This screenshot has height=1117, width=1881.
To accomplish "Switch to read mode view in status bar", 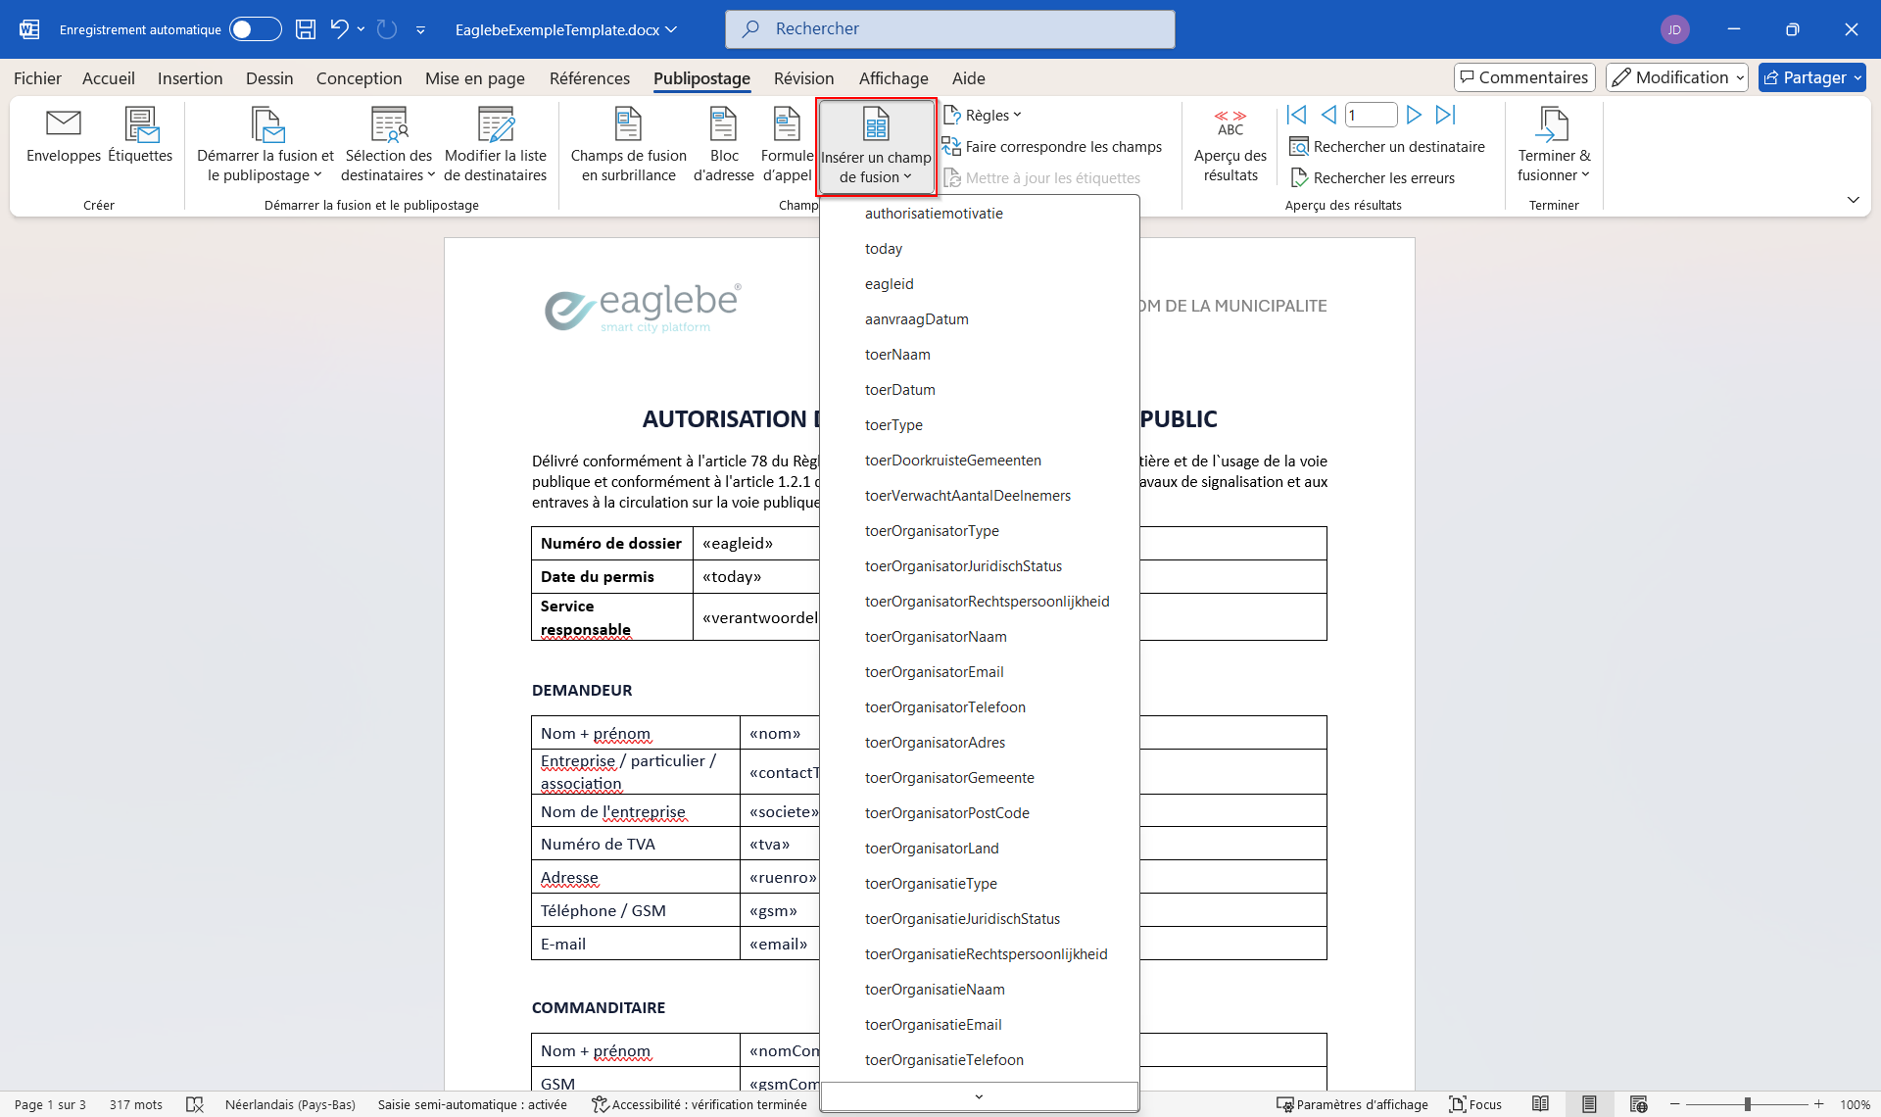I will pos(1540,1104).
